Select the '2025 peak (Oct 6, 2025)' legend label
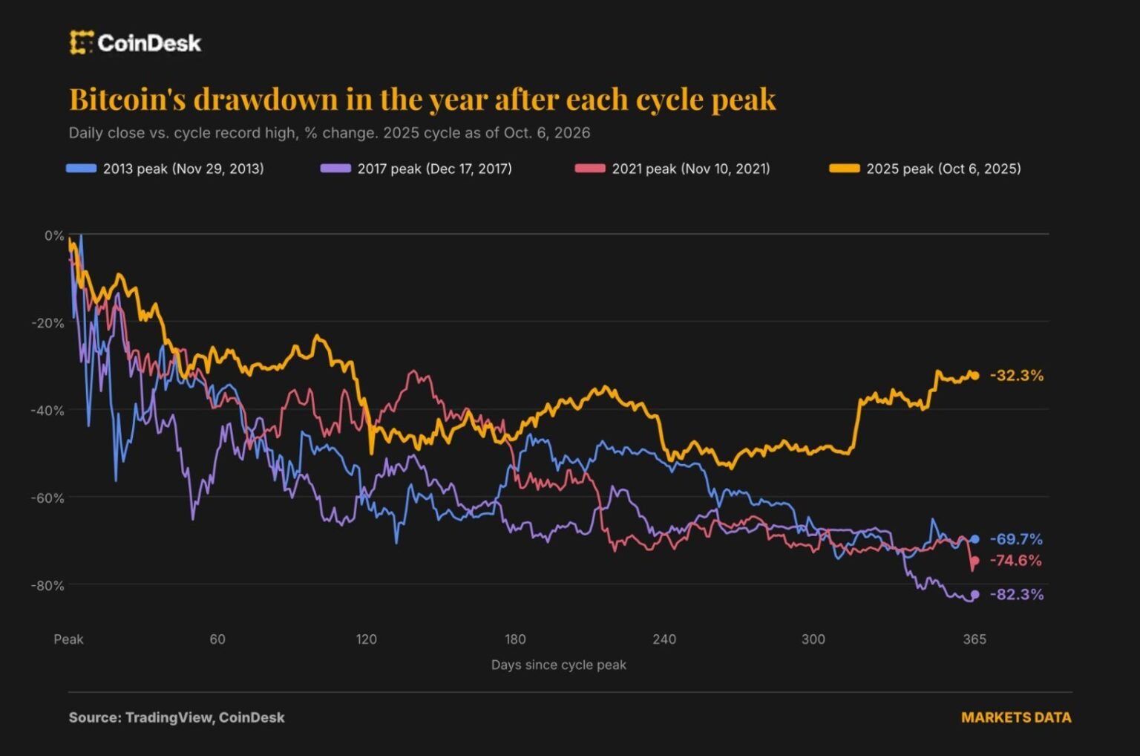1140x756 pixels. click(944, 169)
